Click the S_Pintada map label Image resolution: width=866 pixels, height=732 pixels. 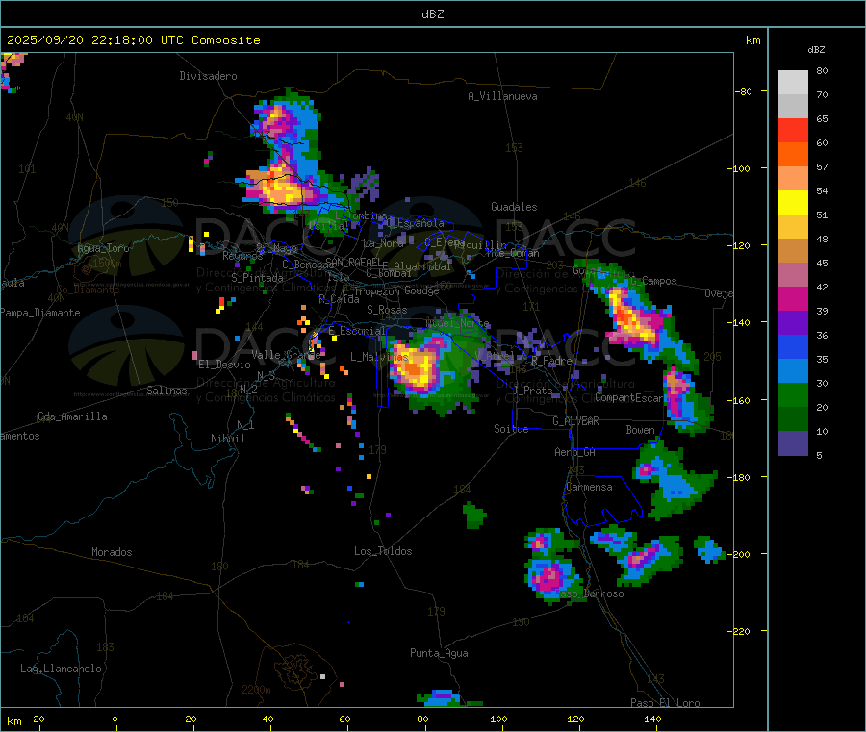click(x=257, y=278)
